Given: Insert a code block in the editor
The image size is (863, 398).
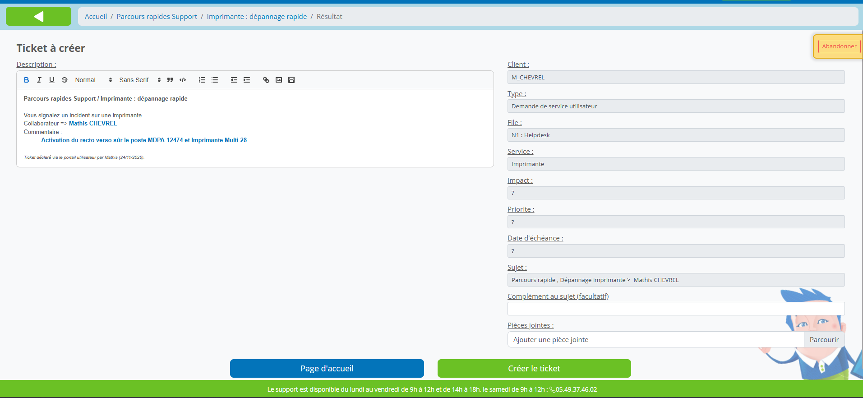Looking at the screenshot, I should [x=183, y=80].
